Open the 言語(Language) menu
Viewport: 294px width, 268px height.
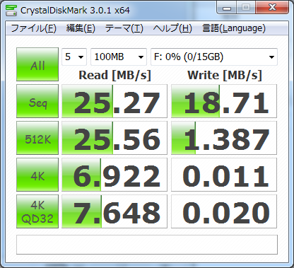click(234, 28)
